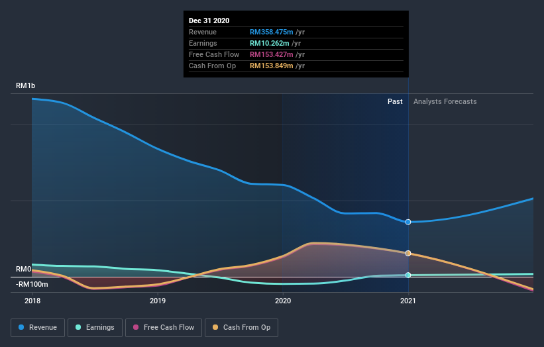Click the RM1b y-axis label

click(x=25, y=85)
